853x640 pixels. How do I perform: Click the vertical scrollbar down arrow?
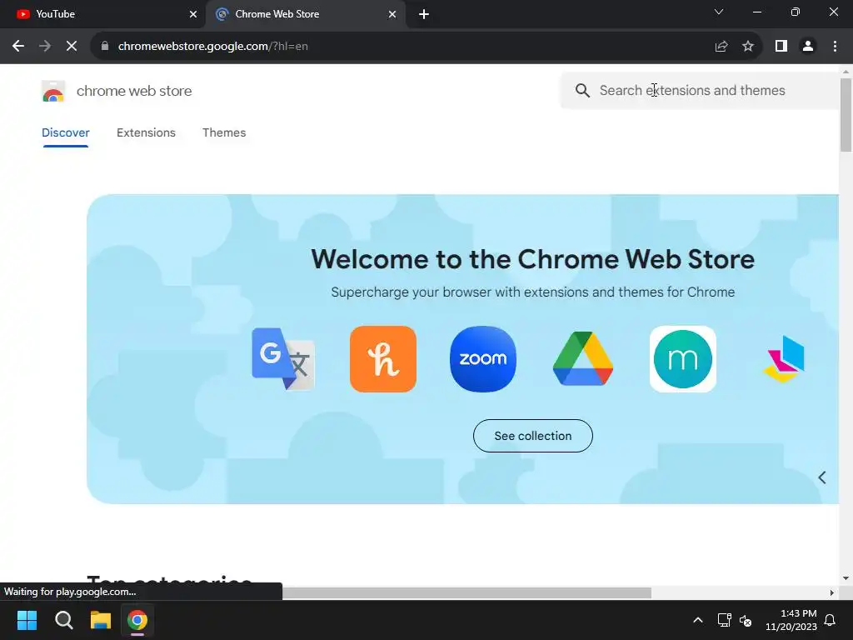(x=846, y=578)
